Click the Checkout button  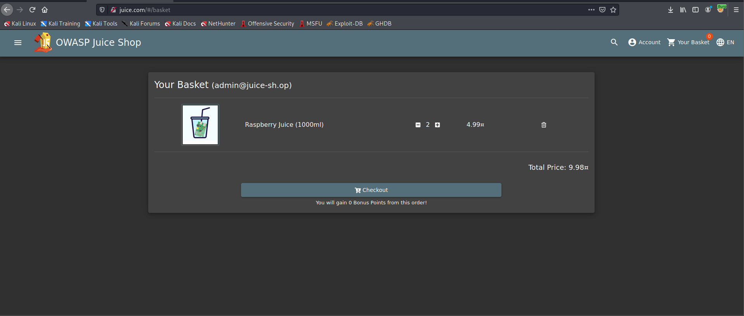[x=371, y=190]
